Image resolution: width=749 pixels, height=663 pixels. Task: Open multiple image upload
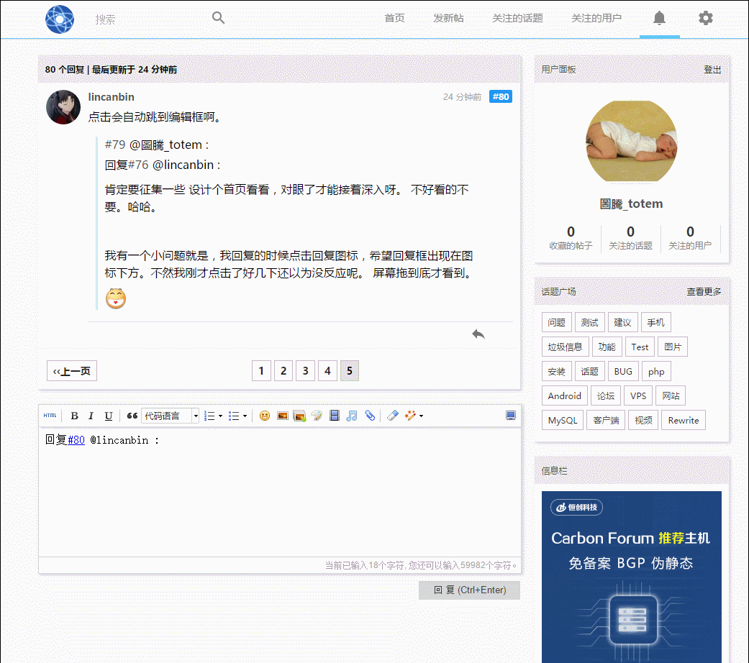click(x=299, y=416)
